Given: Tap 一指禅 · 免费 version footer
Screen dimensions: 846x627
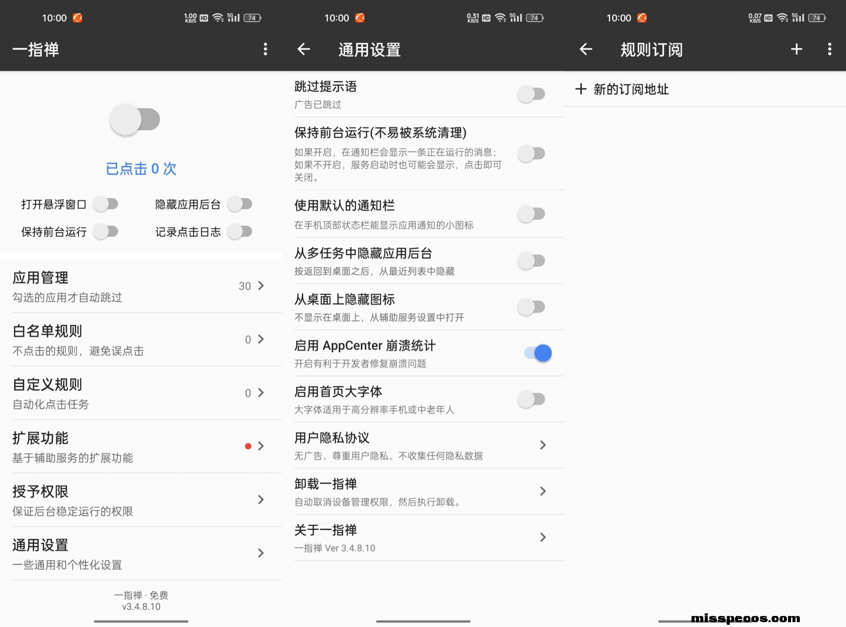Looking at the screenshot, I should tap(141, 601).
